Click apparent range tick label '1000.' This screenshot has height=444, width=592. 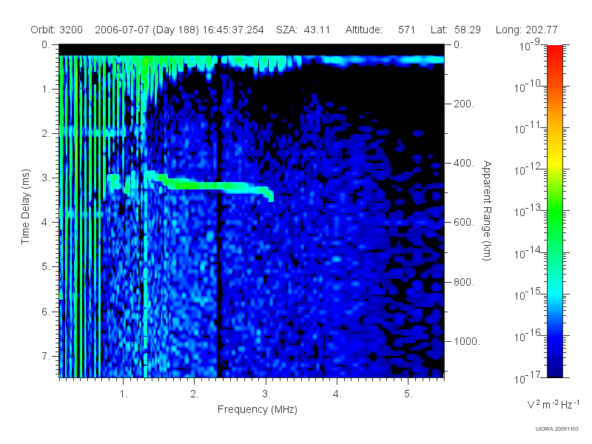pos(467,341)
